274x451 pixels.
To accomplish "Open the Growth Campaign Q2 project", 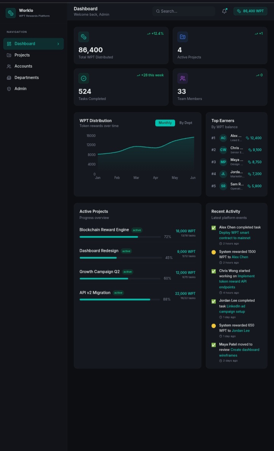I will click(x=99, y=272).
